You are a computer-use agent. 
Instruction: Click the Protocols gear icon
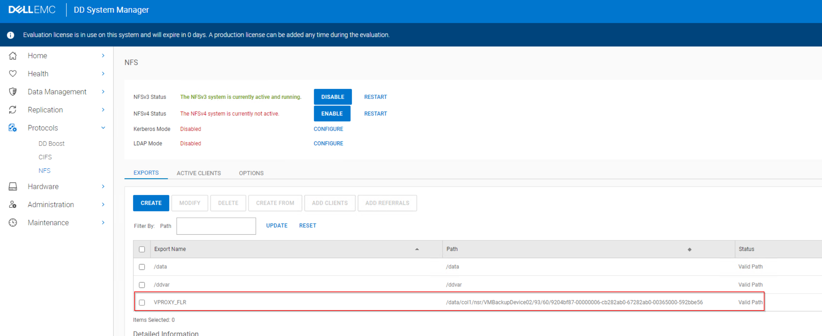pos(13,128)
